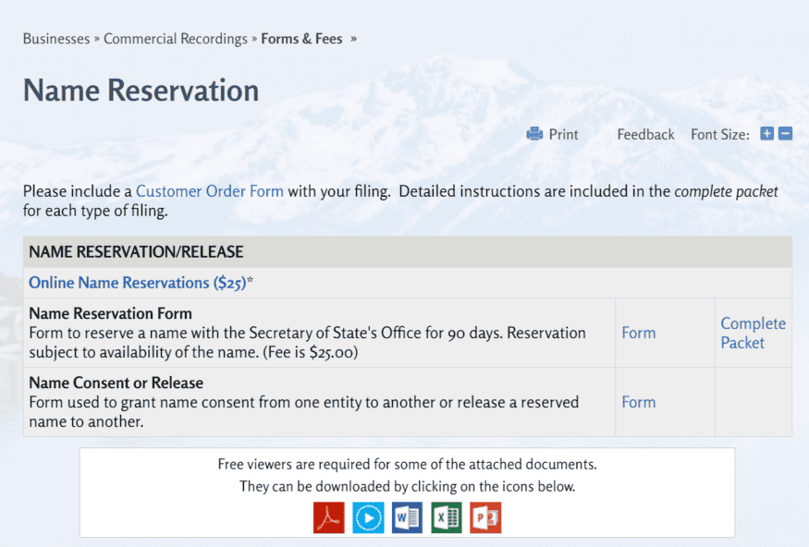The height and width of the screenshot is (547, 809).
Task: Click the green Excel viewer icon
Action: click(x=446, y=517)
